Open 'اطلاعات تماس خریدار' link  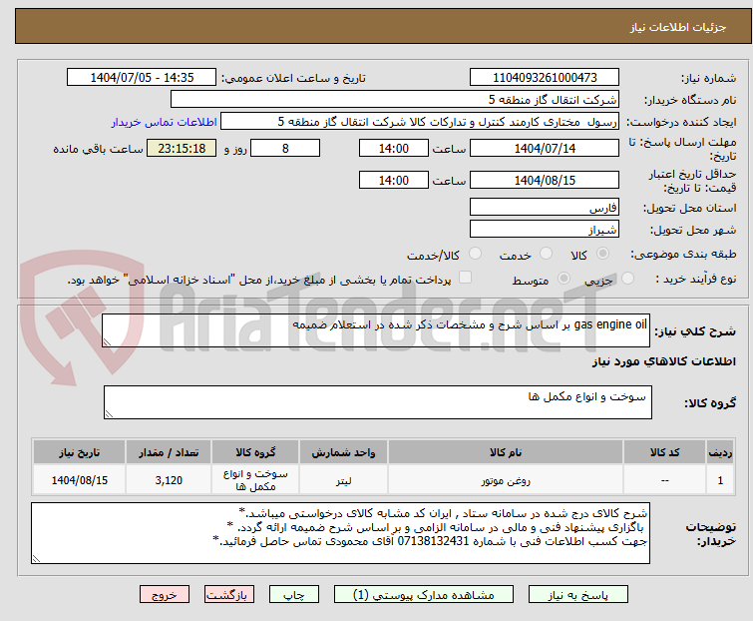click(165, 122)
